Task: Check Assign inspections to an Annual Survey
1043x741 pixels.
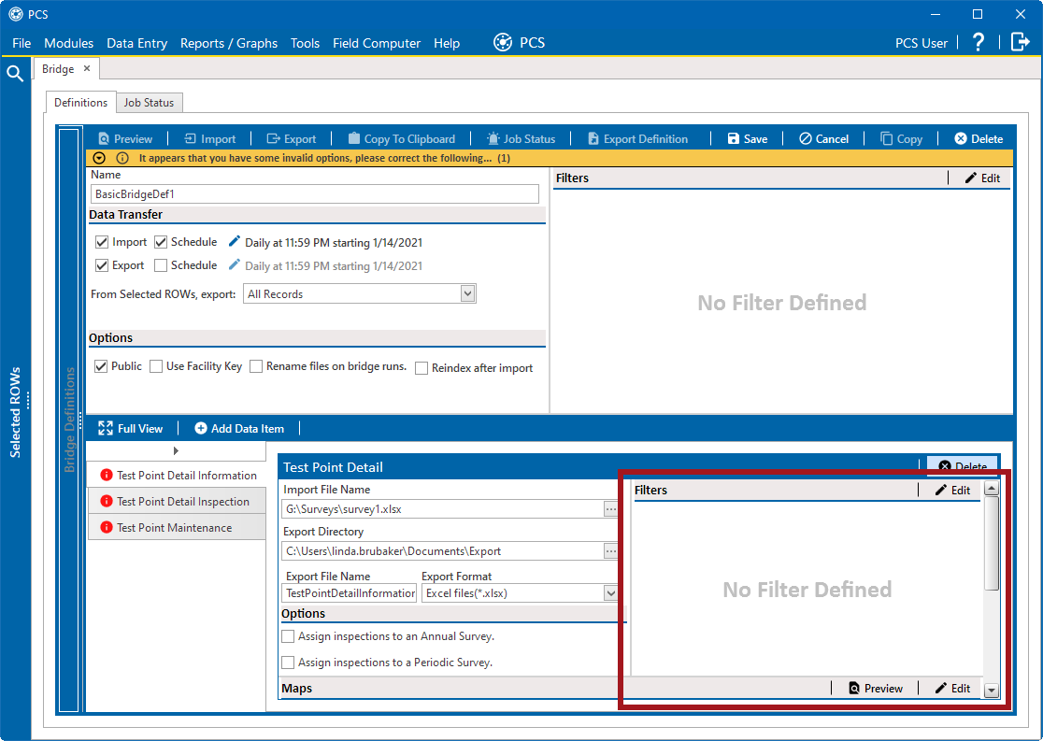Action: pyautogui.click(x=289, y=636)
